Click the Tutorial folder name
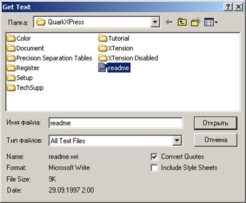Screen dimensions: 246x203 click(x=119, y=38)
